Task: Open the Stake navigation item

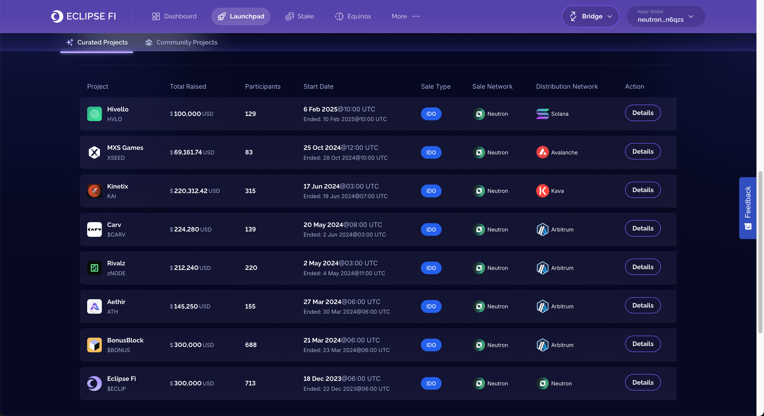Action: coord(300,16)
